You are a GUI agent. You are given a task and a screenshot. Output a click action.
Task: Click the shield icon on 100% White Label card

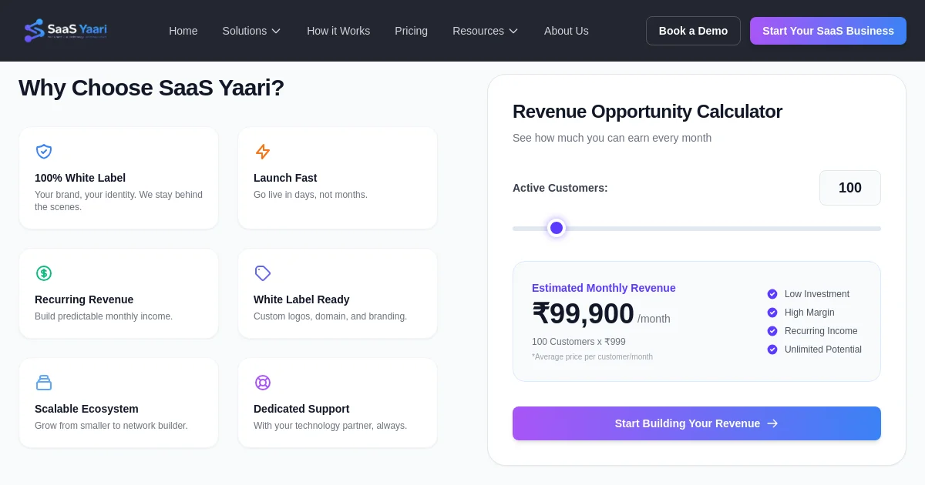pyautogui.click(x=44, y=152)
